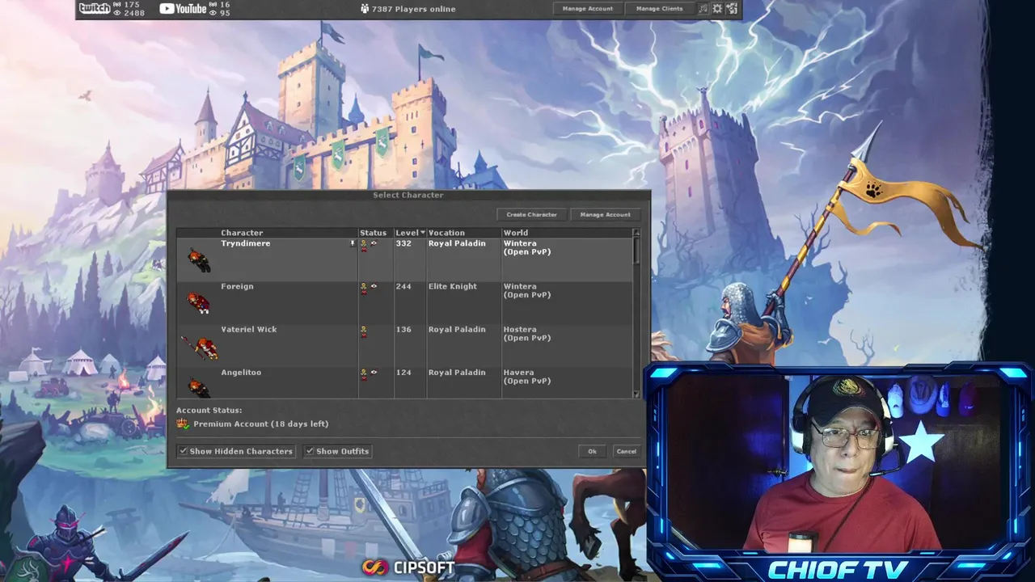
Task: Confirm selection with the Ok button
Action: (x=592, y=451)
